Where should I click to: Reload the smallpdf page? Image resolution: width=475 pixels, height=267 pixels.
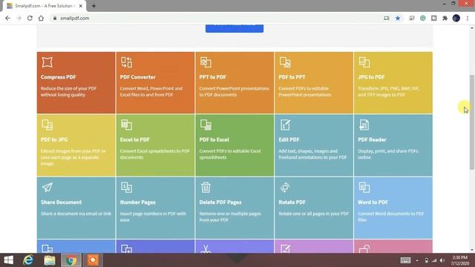point(30,18)
